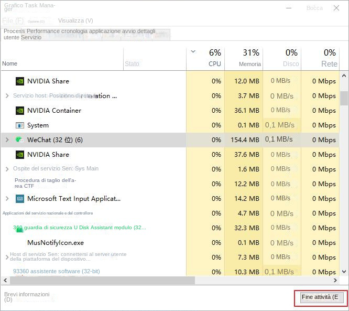Click the green WeChat icon
The height and width of the screenshot is (311, 349).
click(x=20, y=140)
